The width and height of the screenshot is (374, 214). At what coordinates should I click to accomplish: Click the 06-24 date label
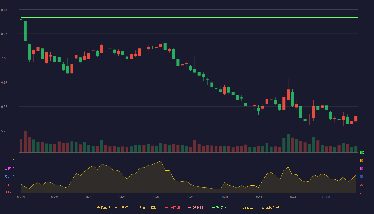(292, 197)
